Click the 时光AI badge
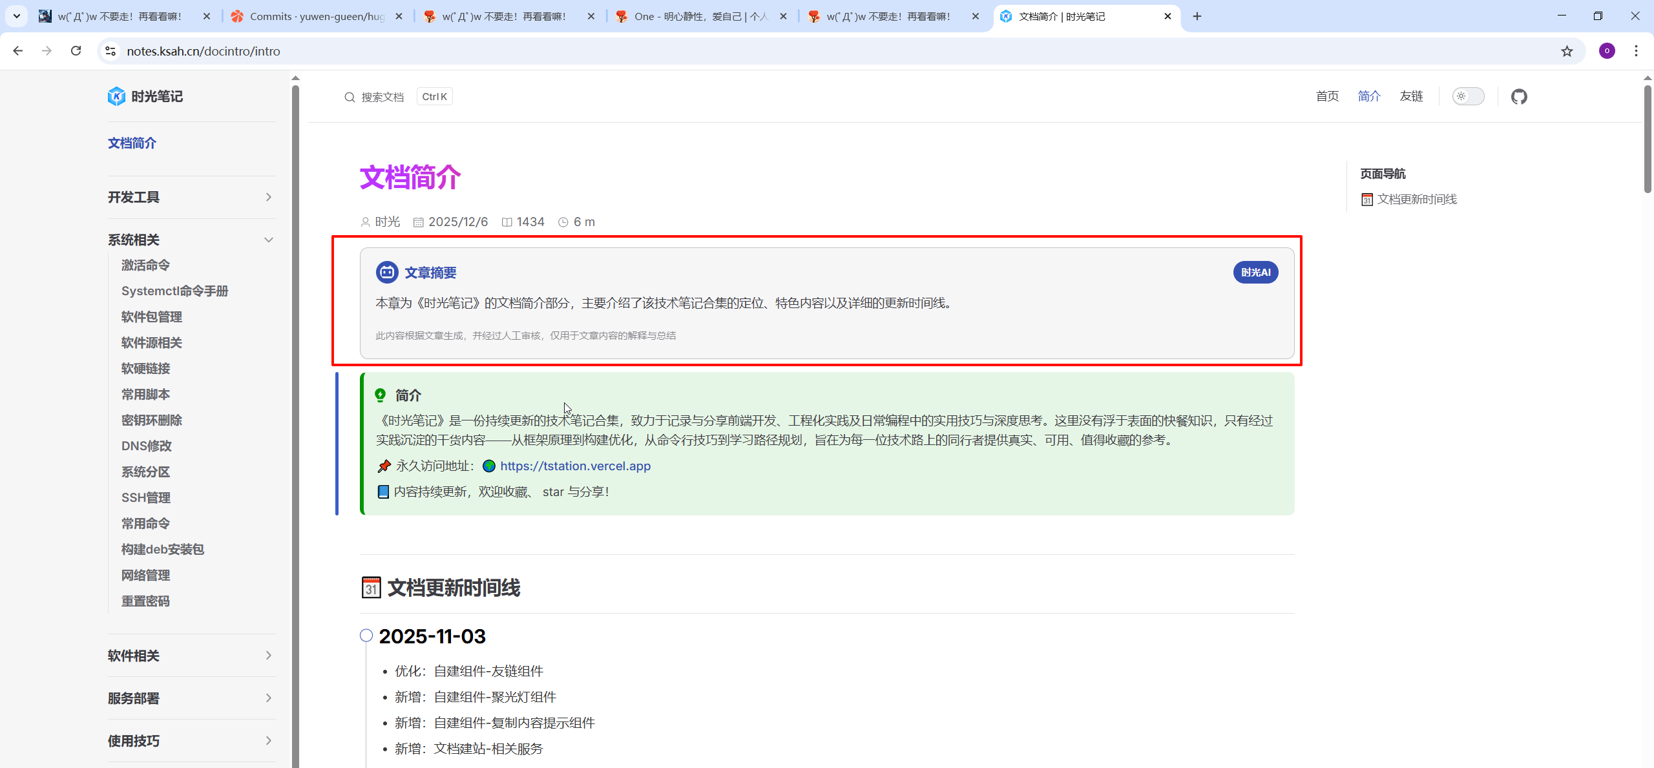The height and width of the screenshot is (768, 1654). click(1255, 273)
